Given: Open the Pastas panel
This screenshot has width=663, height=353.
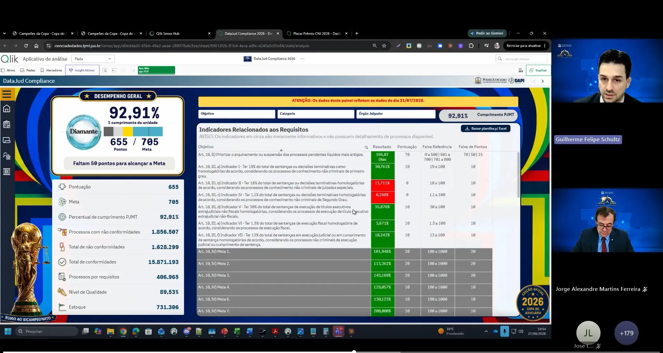Looking at the screenshot, I should coord(28,70).
